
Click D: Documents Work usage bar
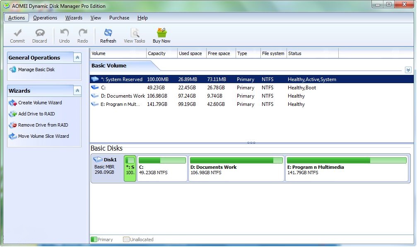pos(236,160)
